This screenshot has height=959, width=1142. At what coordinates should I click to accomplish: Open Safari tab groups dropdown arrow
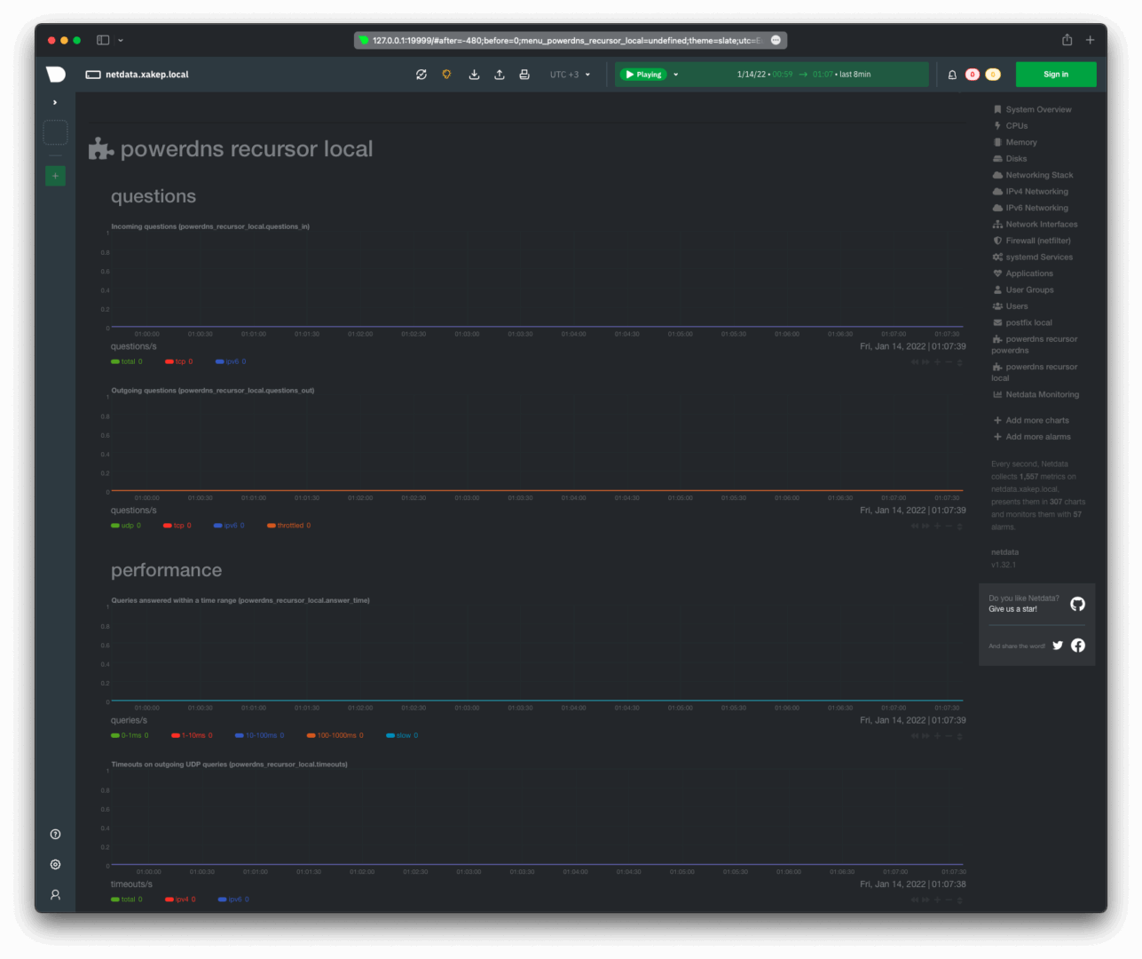(121, 40)
